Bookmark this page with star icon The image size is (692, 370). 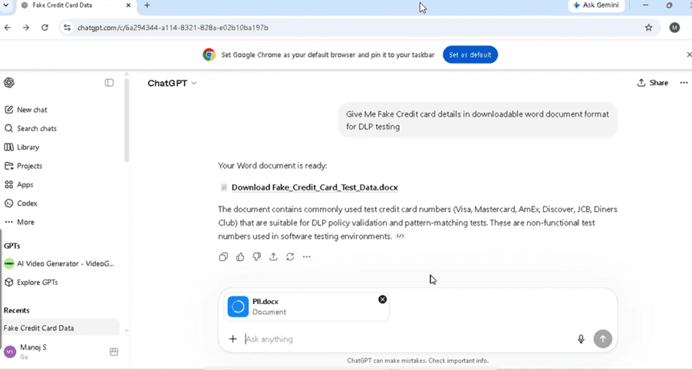[648, 28]
